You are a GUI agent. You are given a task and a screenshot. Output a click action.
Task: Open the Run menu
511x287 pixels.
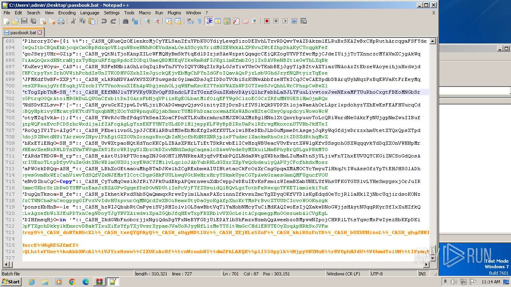159,13
